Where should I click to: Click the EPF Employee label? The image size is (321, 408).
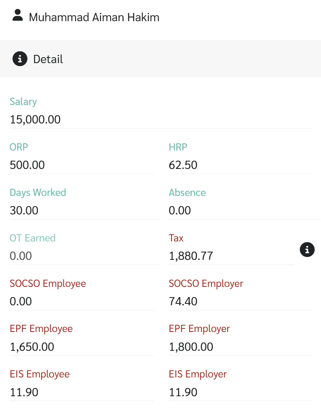point(41,329)
